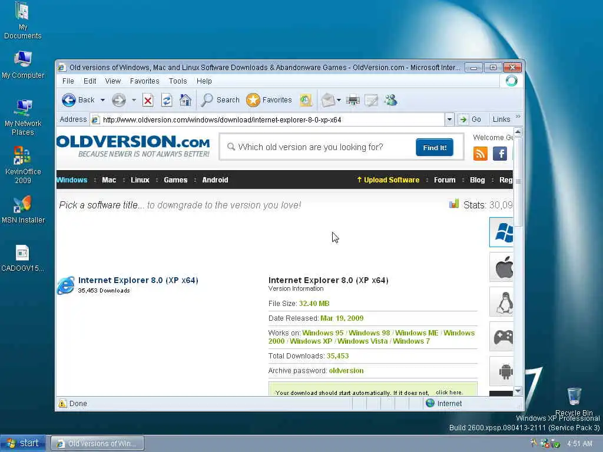Open the View menu
This screenshot has height=452, width=603.
113,81
